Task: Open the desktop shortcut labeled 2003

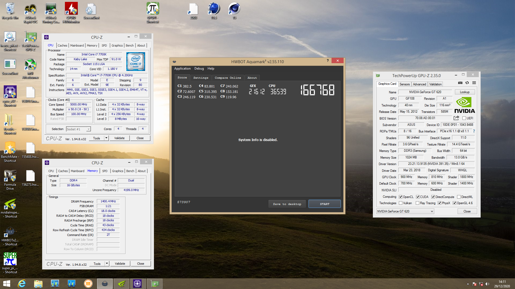Action: (194, 11)
